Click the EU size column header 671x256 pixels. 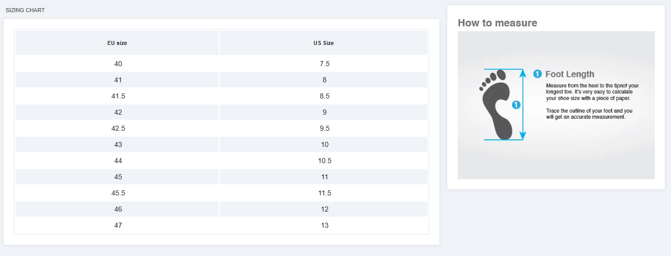pos(117,43)
